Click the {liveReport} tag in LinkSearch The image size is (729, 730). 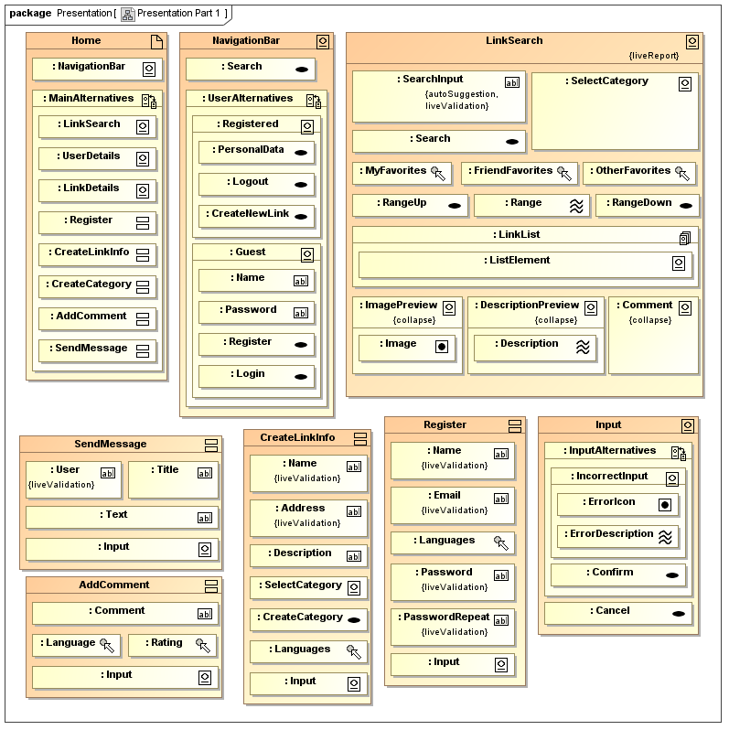654,56
